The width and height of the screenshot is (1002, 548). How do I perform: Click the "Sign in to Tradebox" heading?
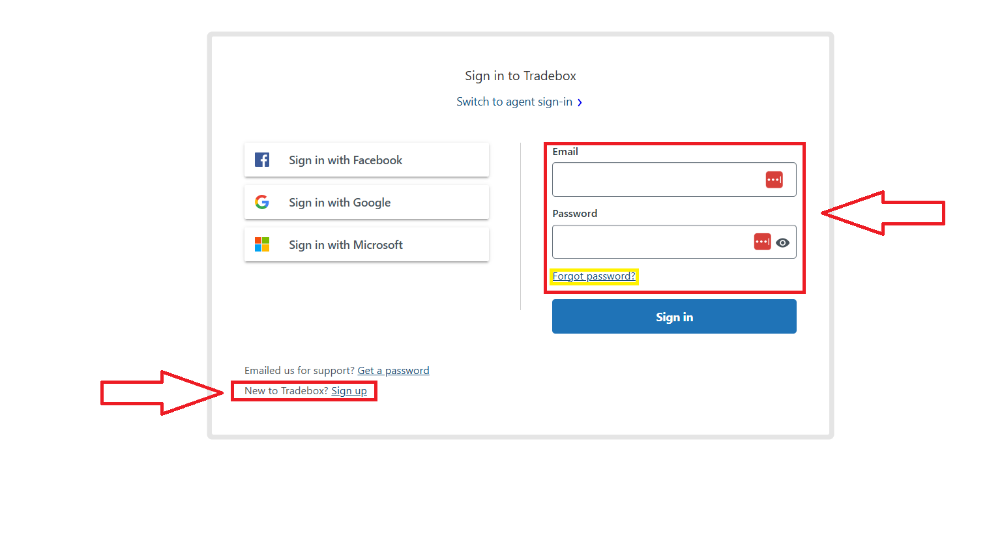coord(520,76)
